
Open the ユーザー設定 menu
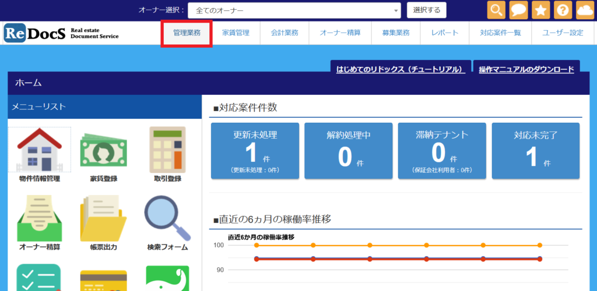point(563,33)
